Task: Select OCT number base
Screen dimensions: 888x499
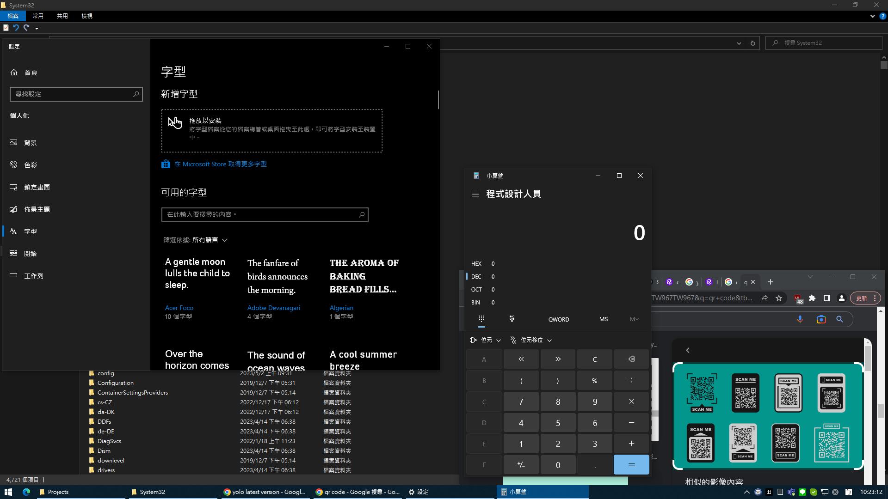Action: 557,289
